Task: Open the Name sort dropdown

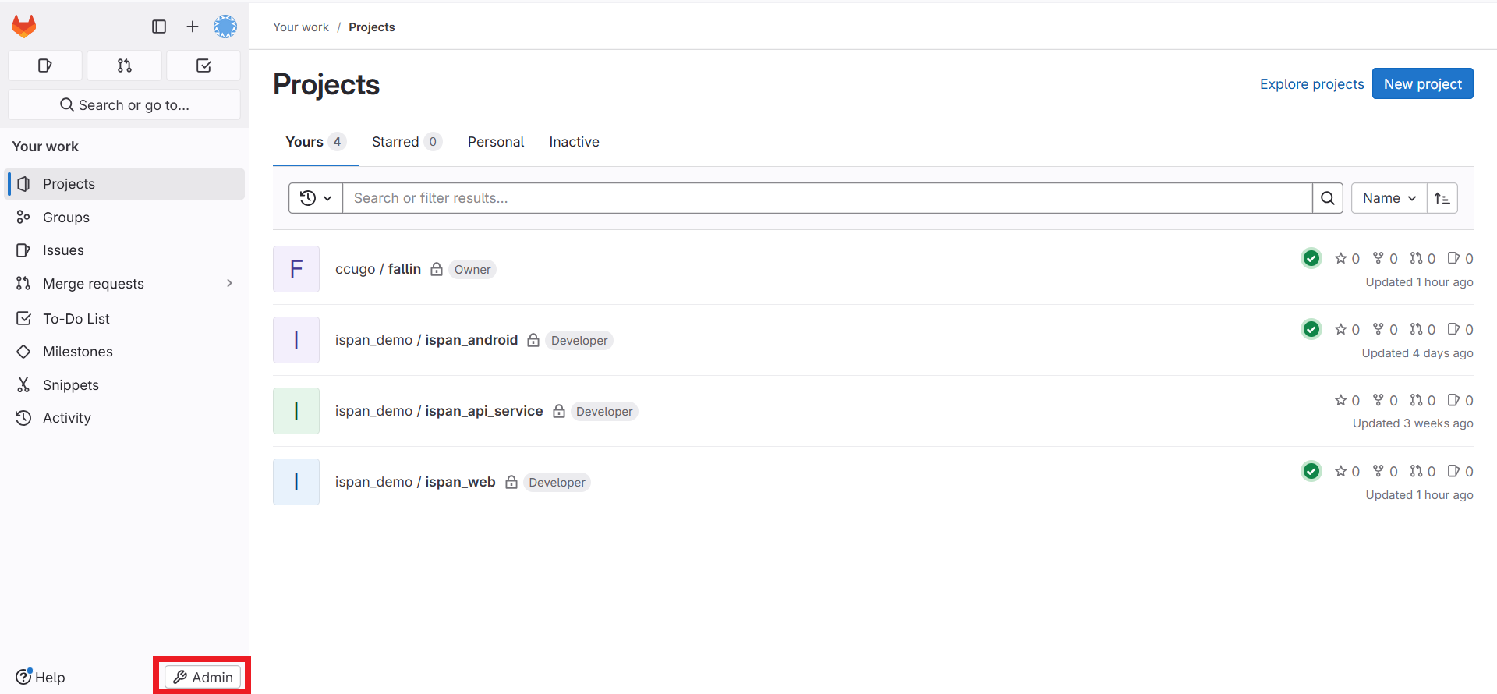Action: (1389, 198)
